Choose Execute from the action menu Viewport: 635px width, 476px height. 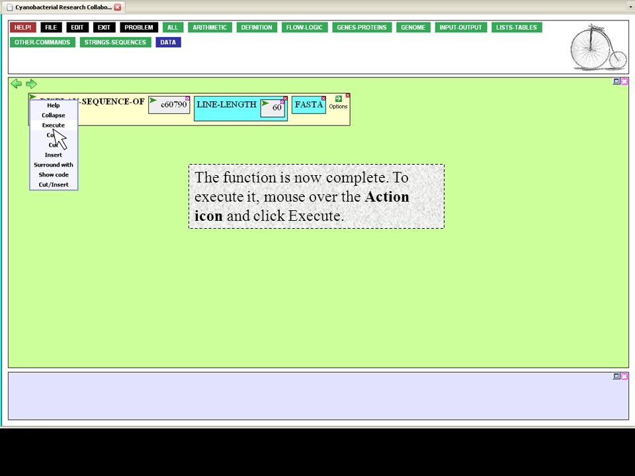(54, 125)
